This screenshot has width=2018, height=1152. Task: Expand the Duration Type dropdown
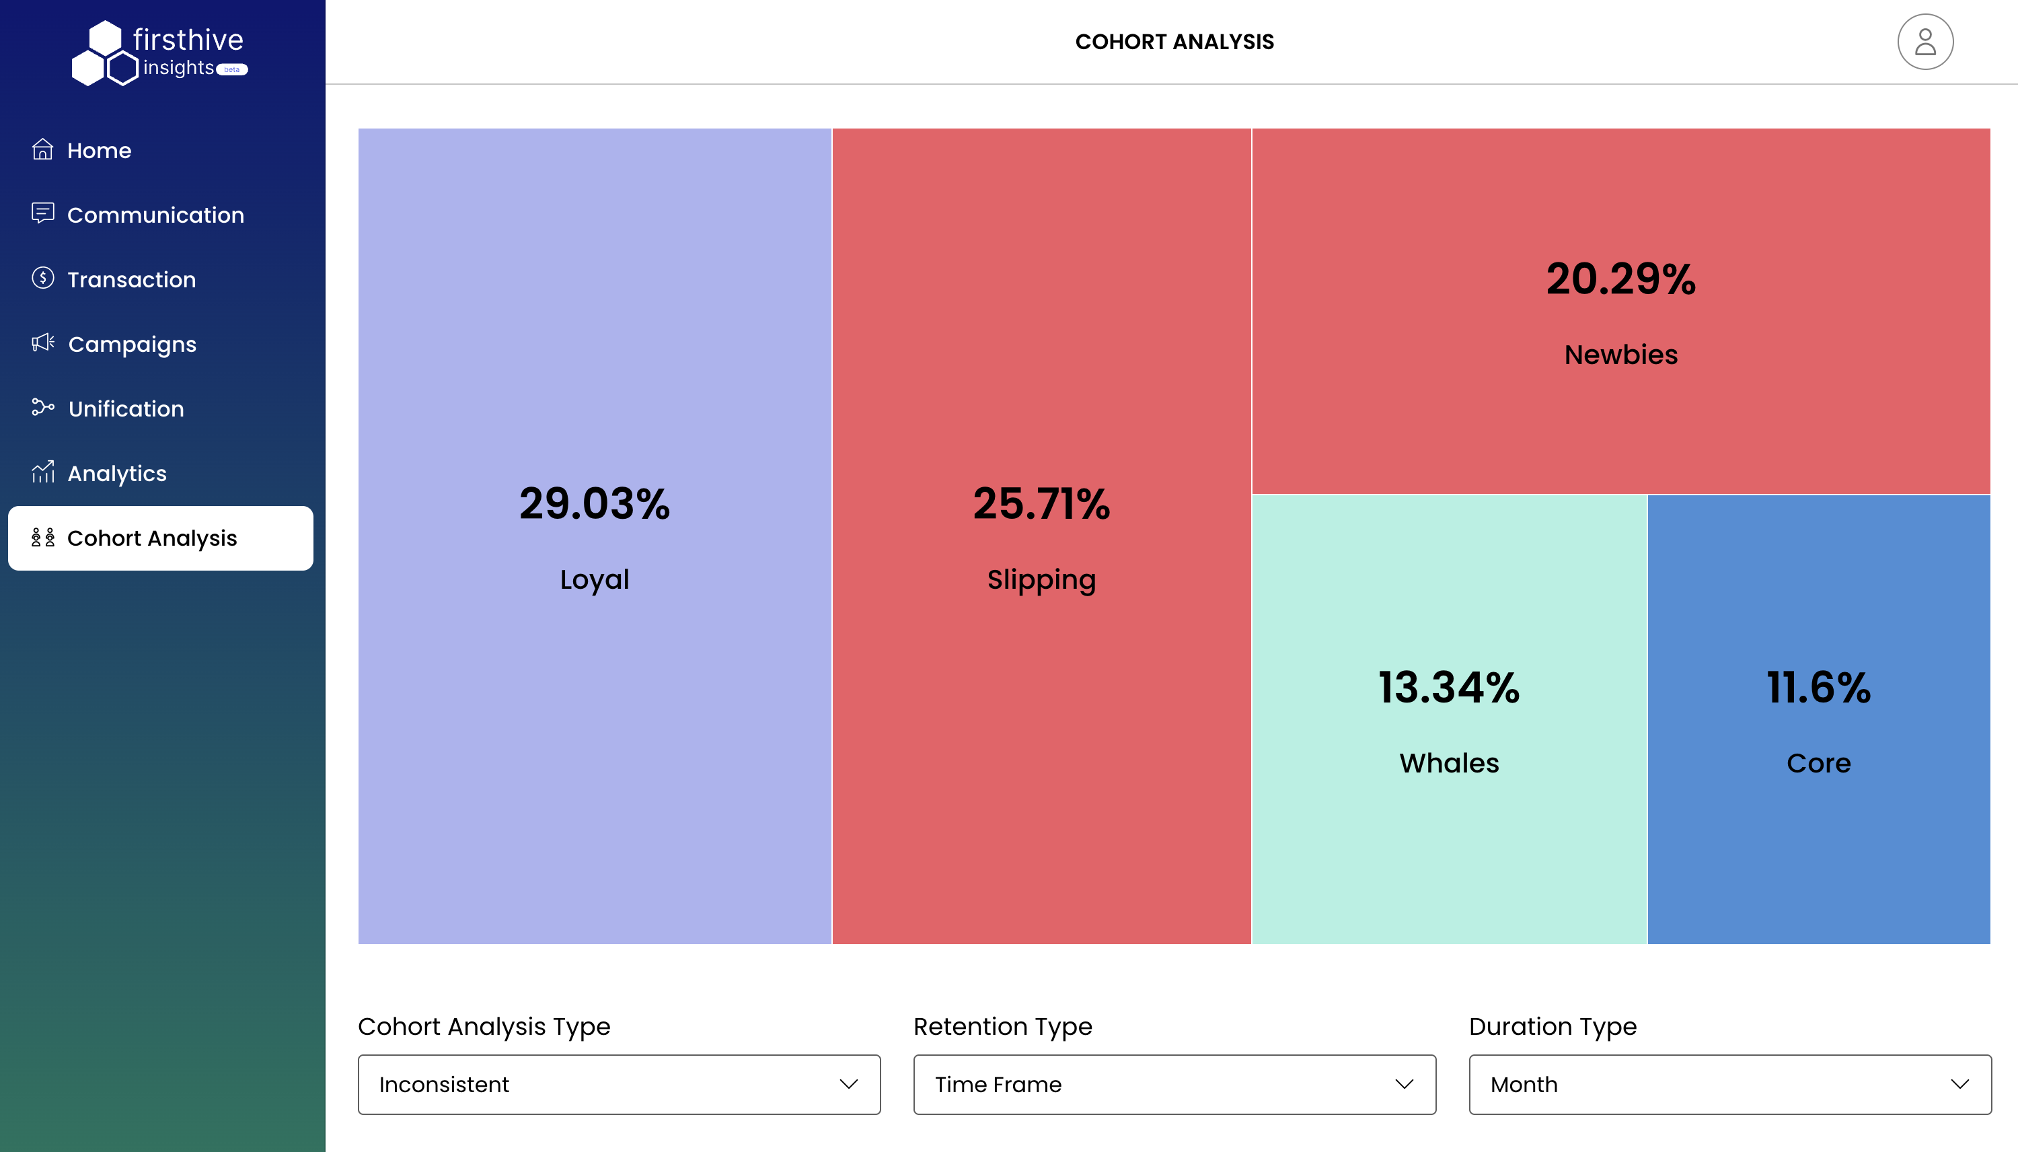tap(1729, 1084)
